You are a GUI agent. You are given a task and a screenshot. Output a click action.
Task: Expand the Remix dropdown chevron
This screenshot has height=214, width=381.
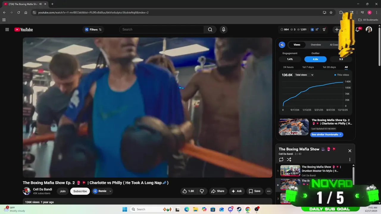tap(110, 191)
